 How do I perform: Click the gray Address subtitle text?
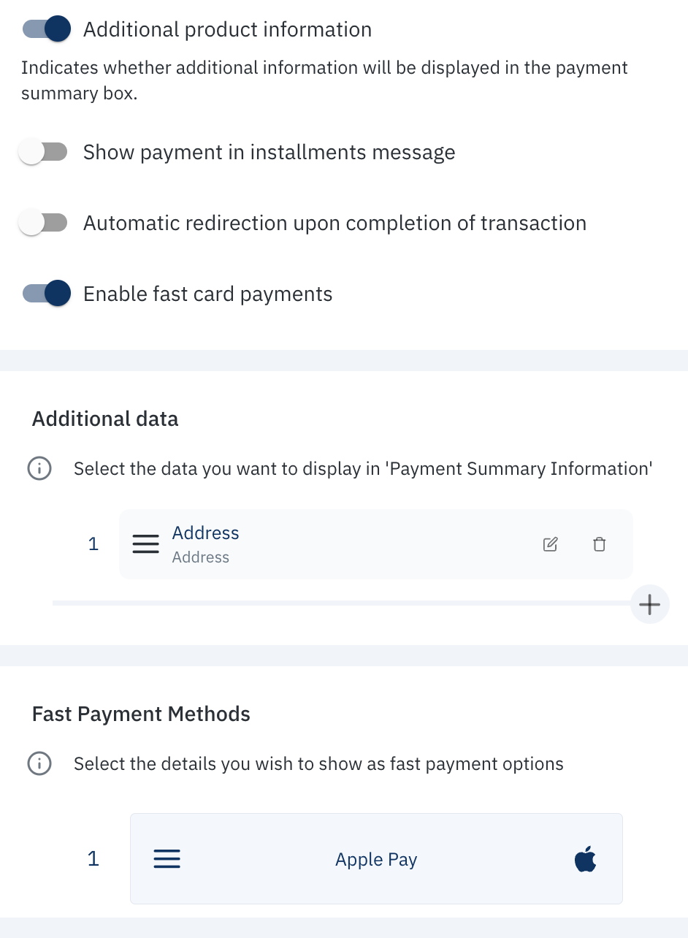tap(200, 557)
